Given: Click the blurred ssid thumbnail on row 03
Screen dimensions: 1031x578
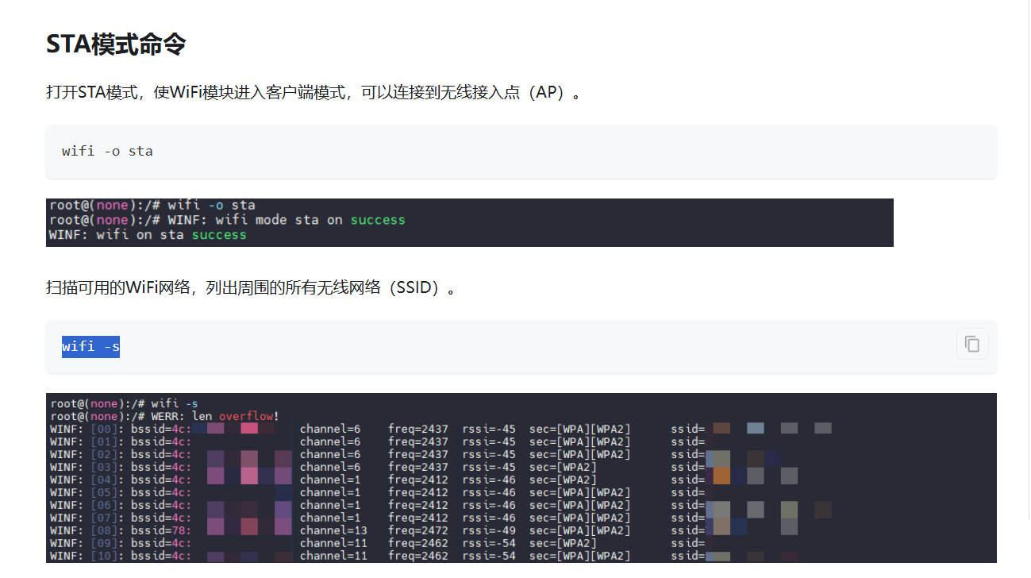Looking at the screenshot, I should (724, 466).
